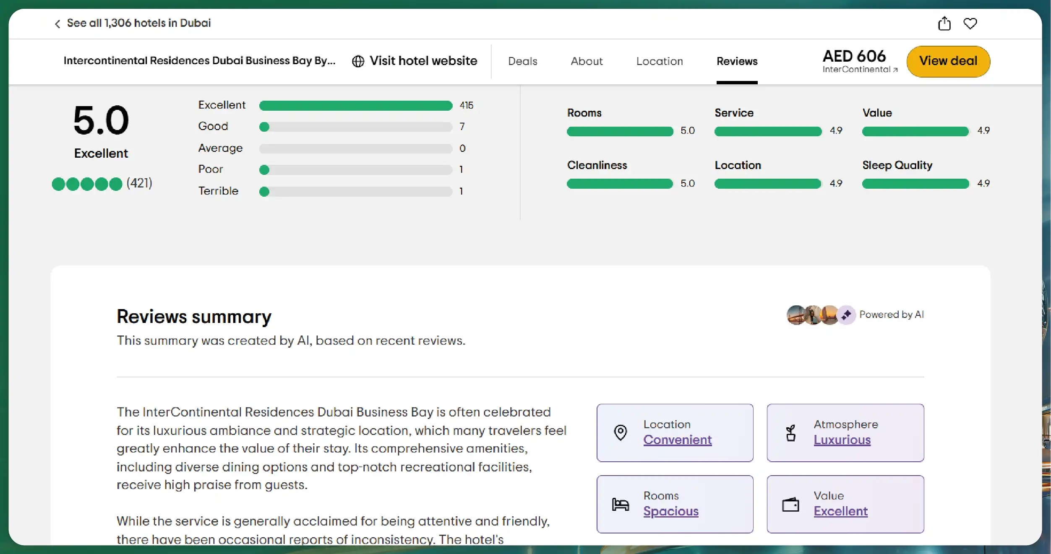Click the bed icon in Rooms card
1051x554 pixels.
point(620,504)
